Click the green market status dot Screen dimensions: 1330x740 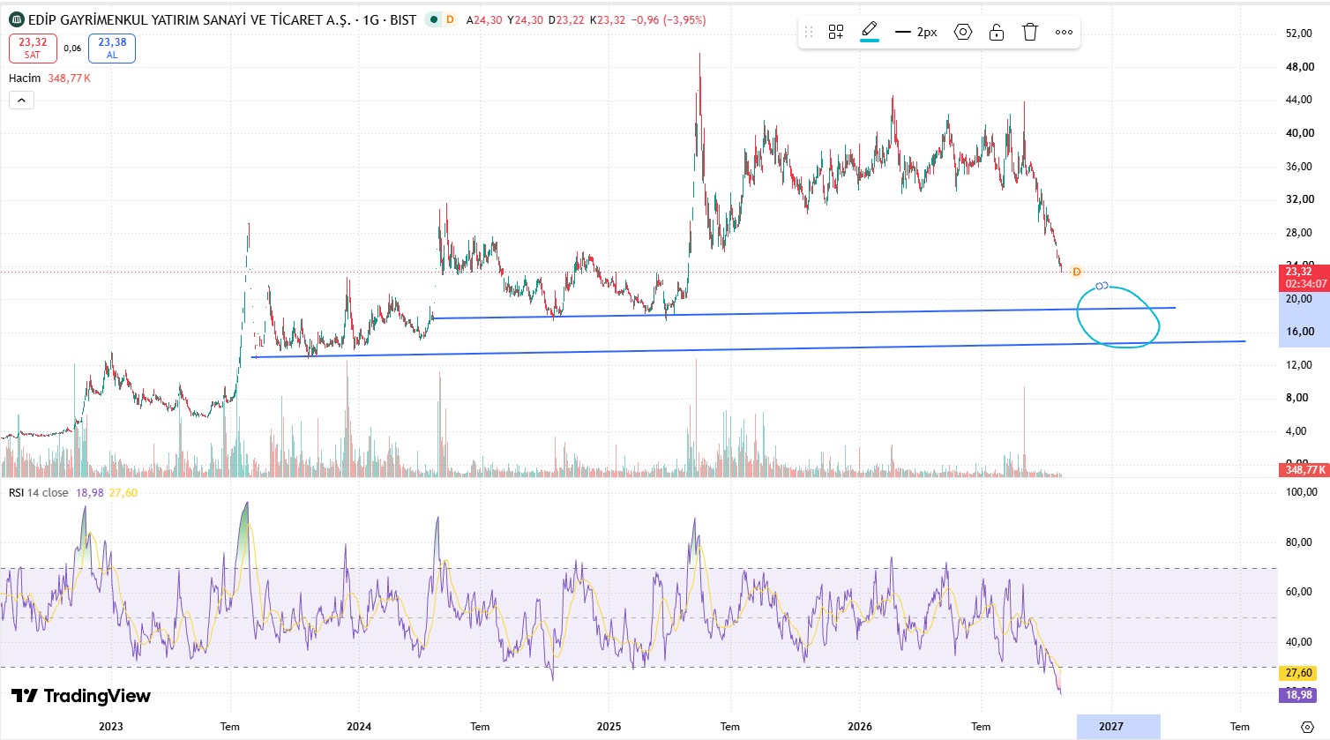click(x=433, y=19)
